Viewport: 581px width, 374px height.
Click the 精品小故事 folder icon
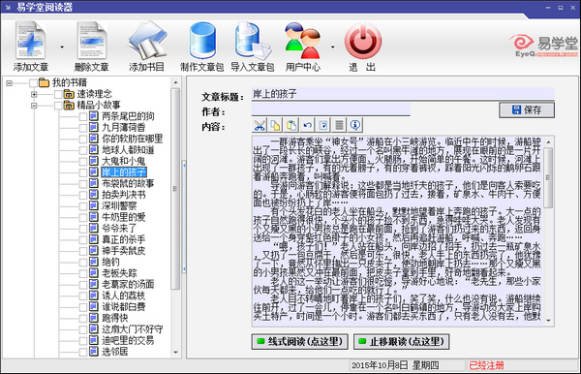pyautogui.click(x=69, y=106)
